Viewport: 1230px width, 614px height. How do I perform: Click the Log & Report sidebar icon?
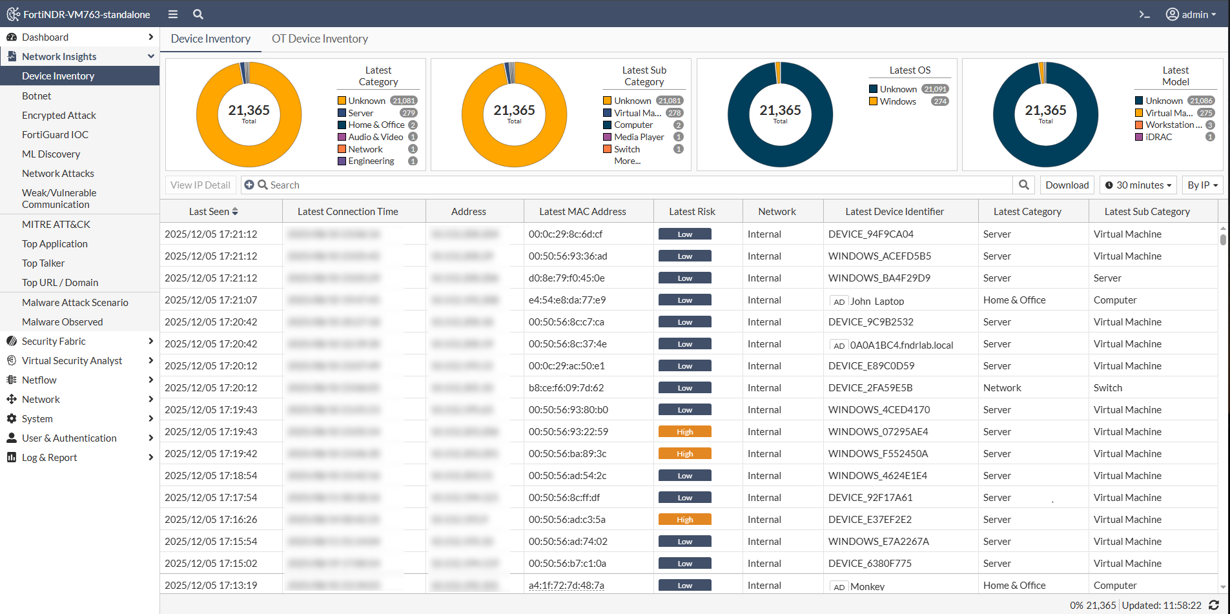(x=12, y=457)
